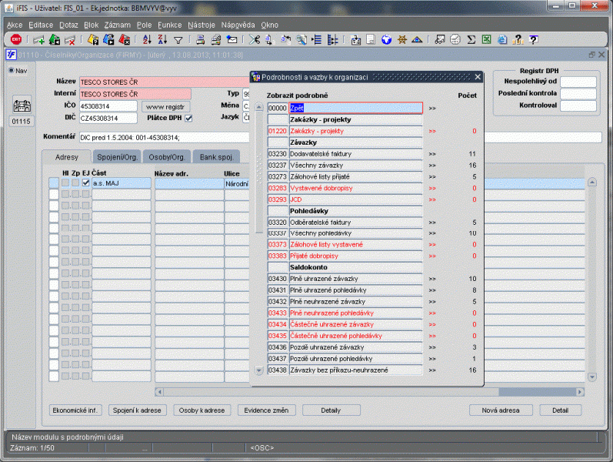The width and height of the screenshot is (613, 462).
Task: Expand Všechny pohledávky row >> arrow
Action: pos(432,233)
